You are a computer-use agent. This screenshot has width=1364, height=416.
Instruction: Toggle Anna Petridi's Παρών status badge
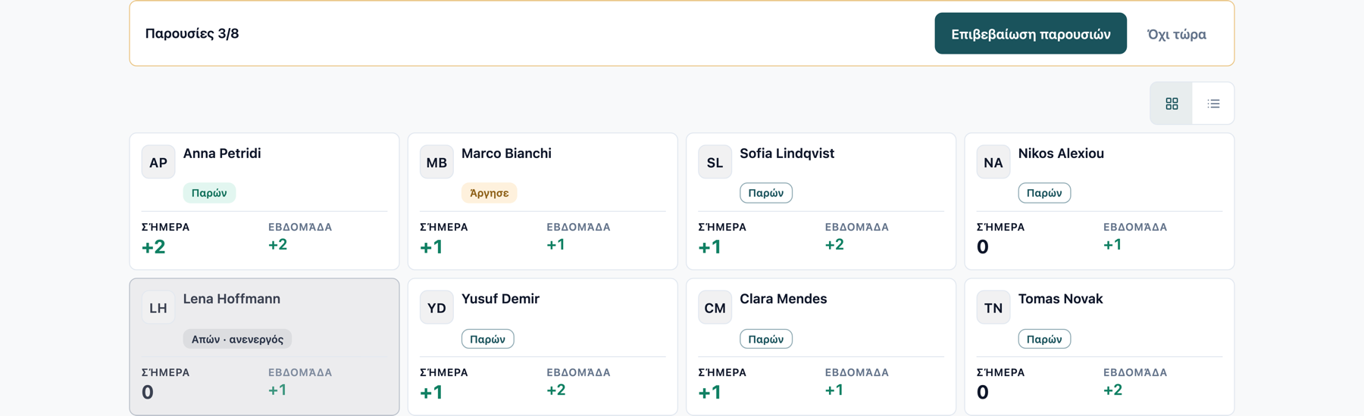point(209,193)
